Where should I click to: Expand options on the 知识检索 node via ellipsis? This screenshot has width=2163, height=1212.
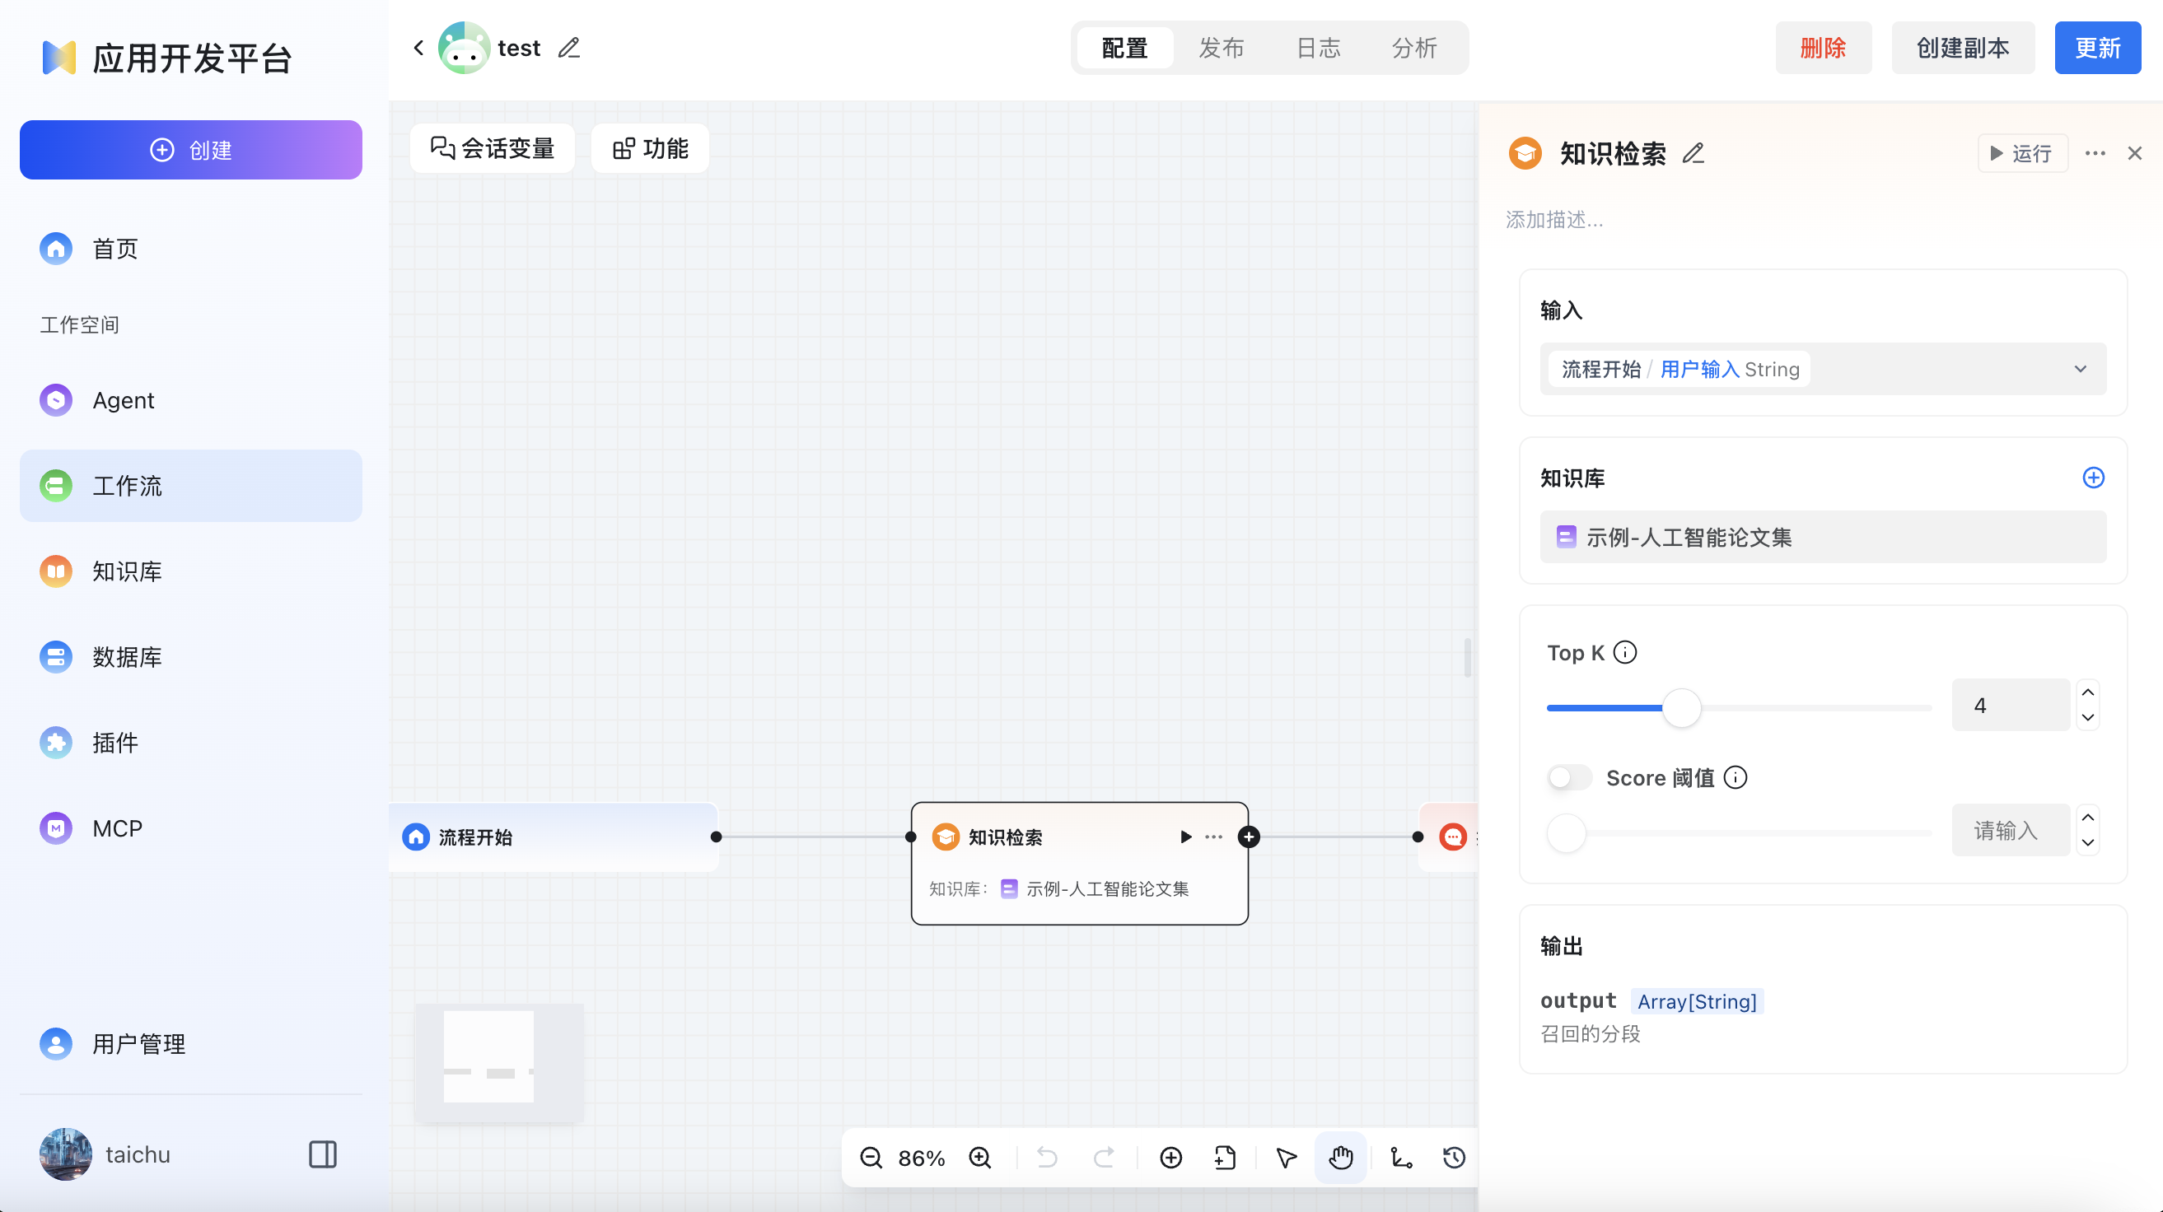pyautogui.click(x=1212, y=837)
